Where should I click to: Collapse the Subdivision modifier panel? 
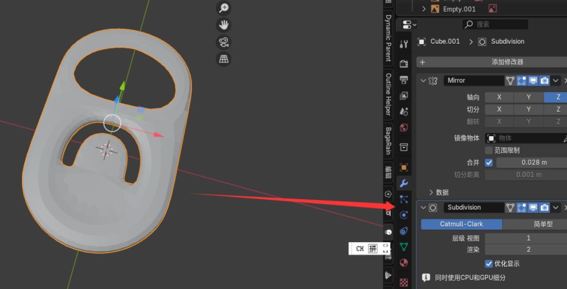click(x=423, y=208)
